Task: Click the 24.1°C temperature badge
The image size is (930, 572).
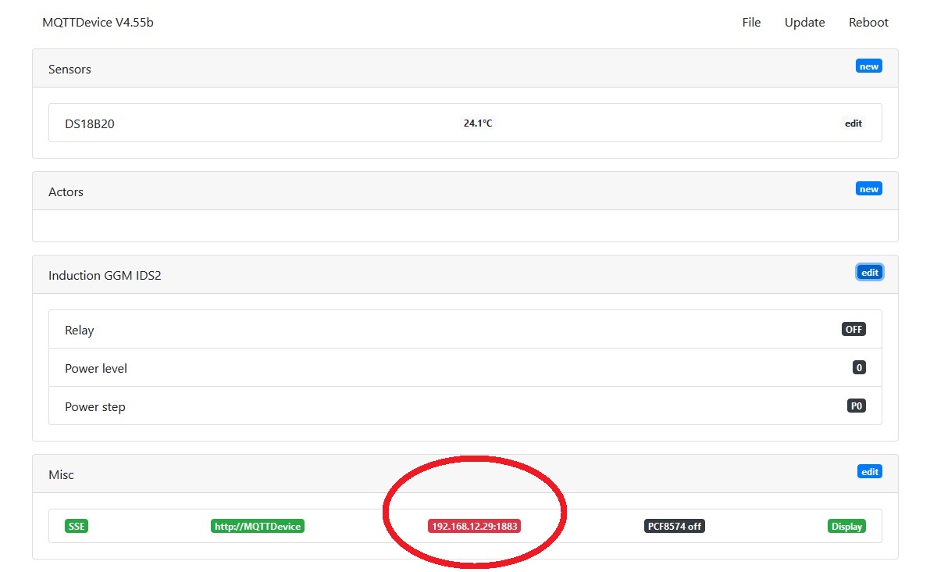Action: (x=478, y=123)
